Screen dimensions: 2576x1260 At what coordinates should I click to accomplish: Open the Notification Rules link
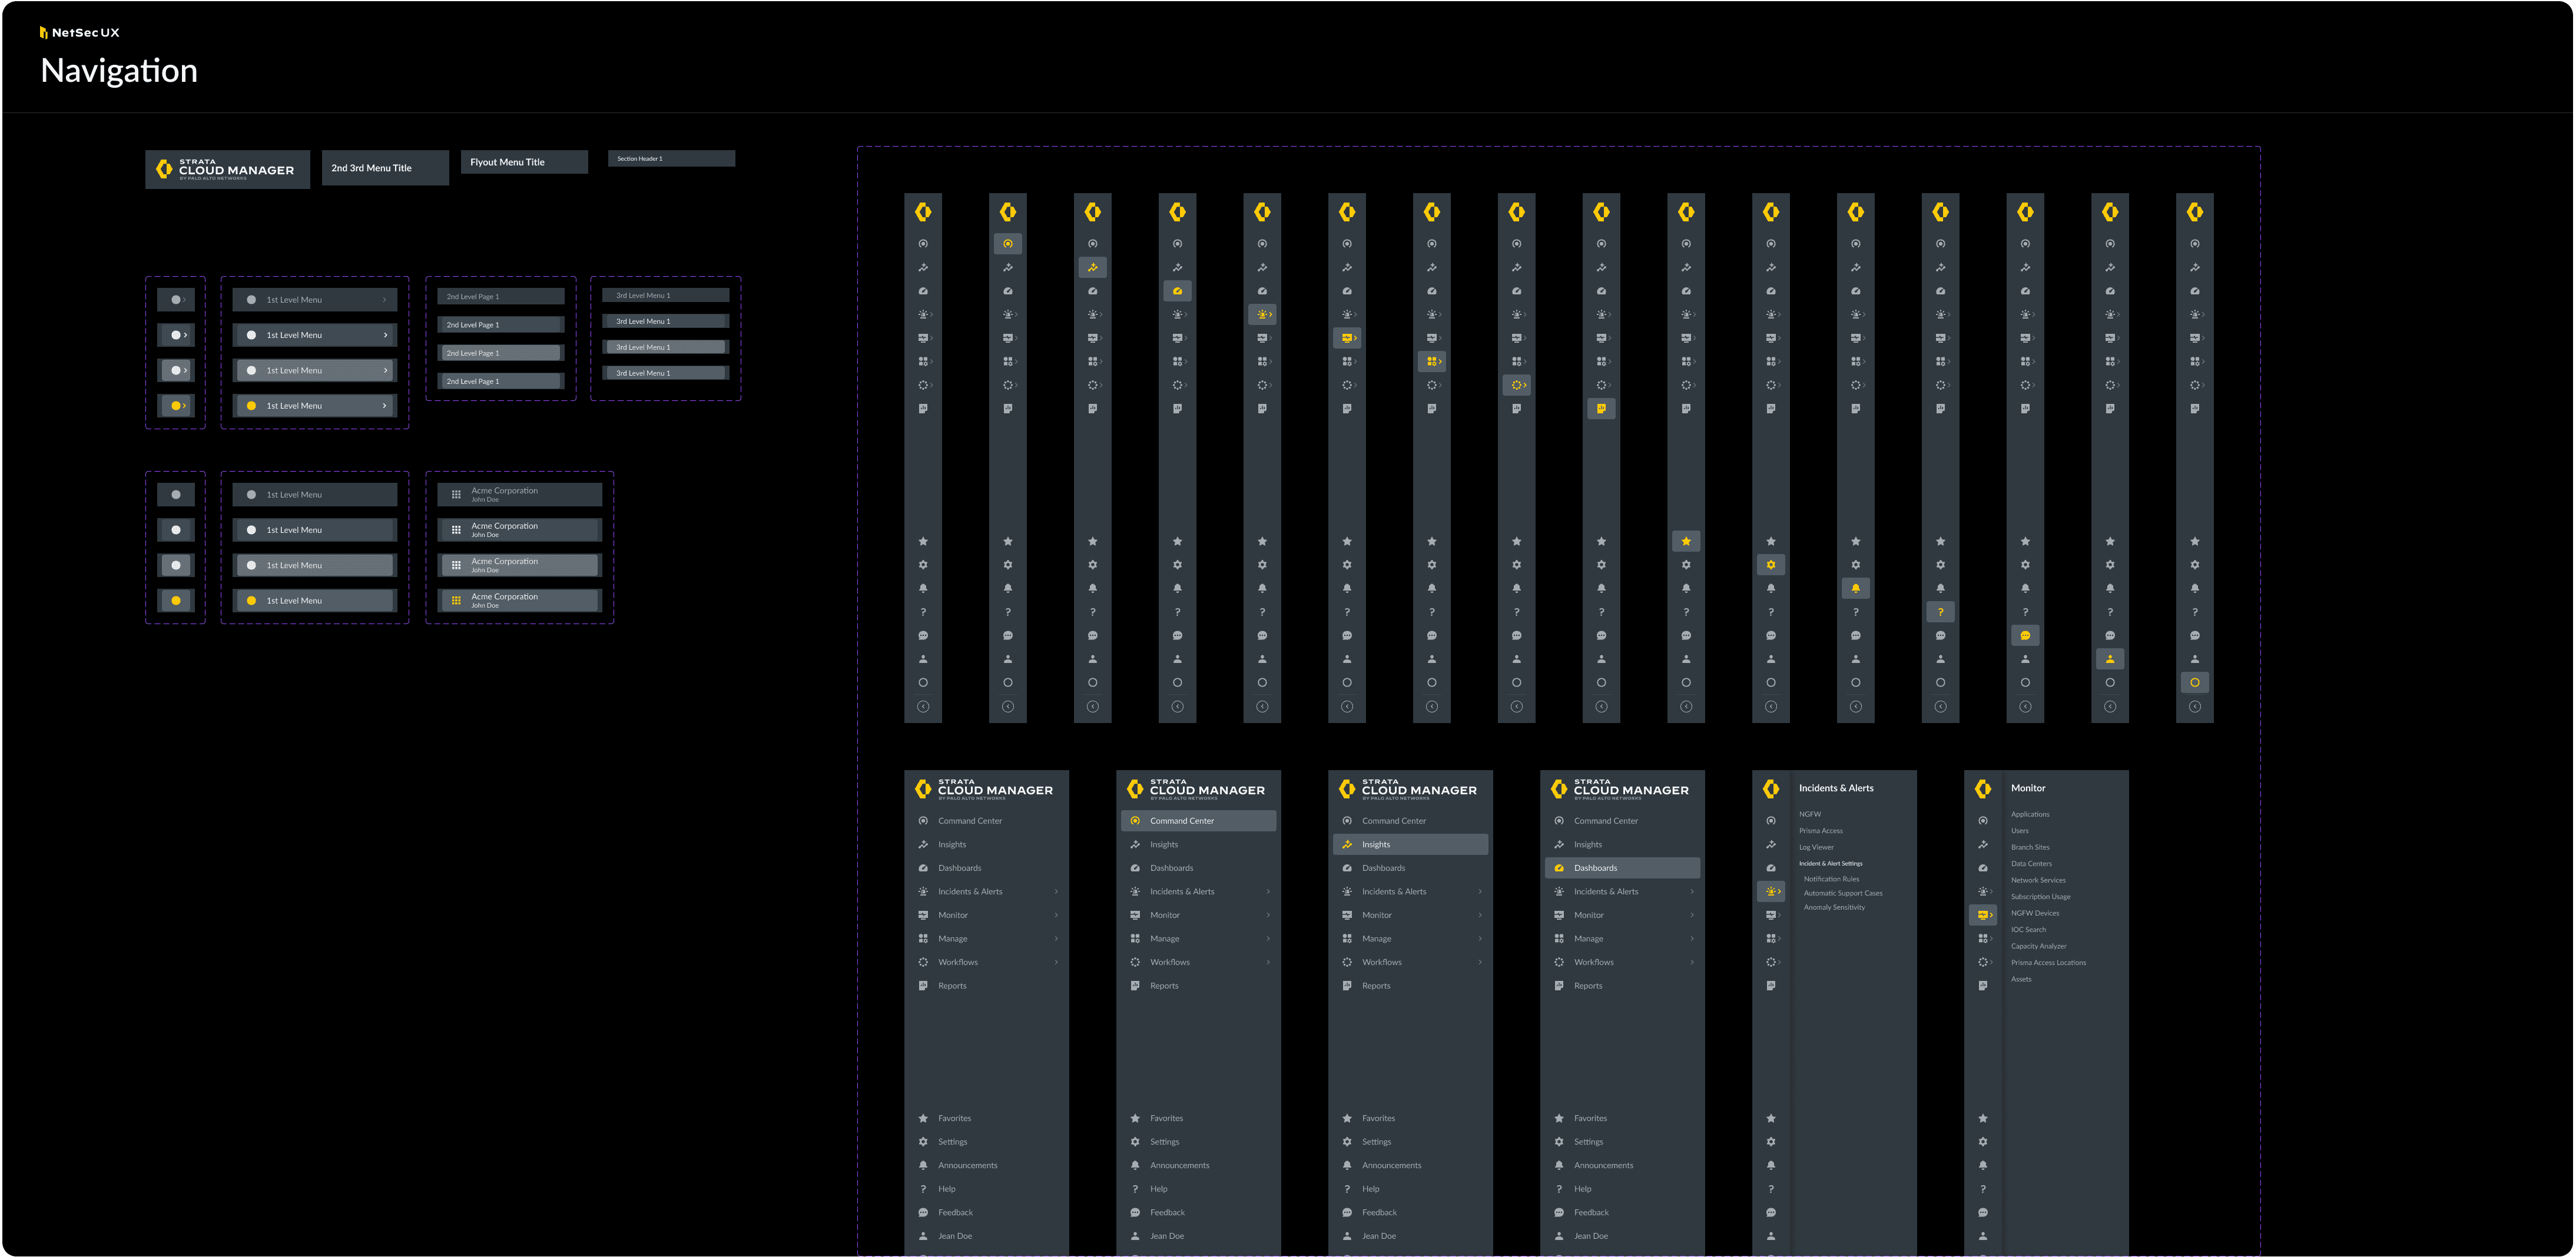[1831, 879]
